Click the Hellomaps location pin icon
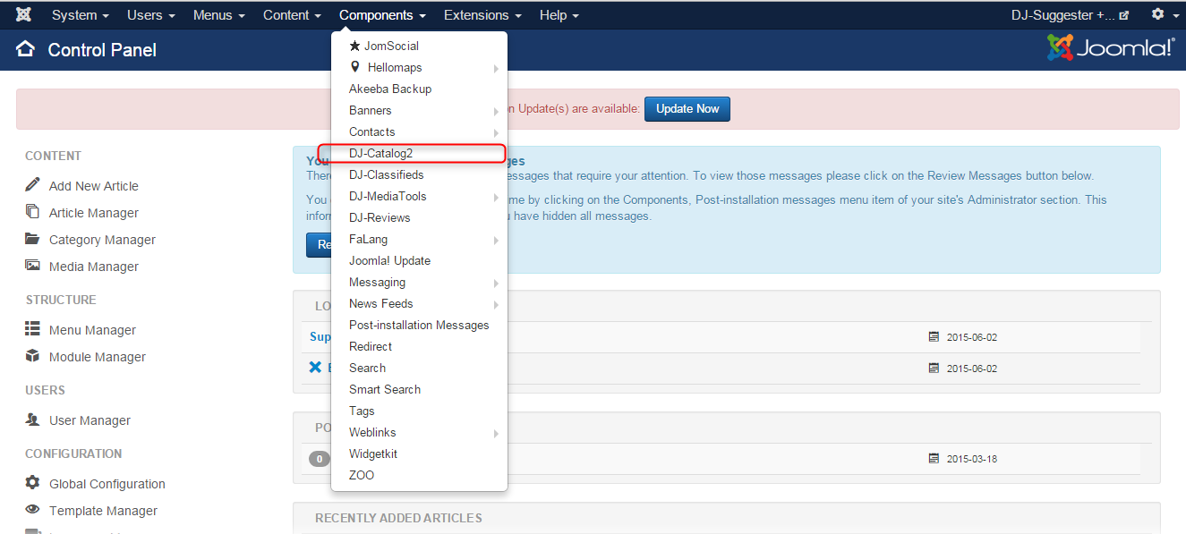Screen dimensions: 1186x534 pos(355,67)
